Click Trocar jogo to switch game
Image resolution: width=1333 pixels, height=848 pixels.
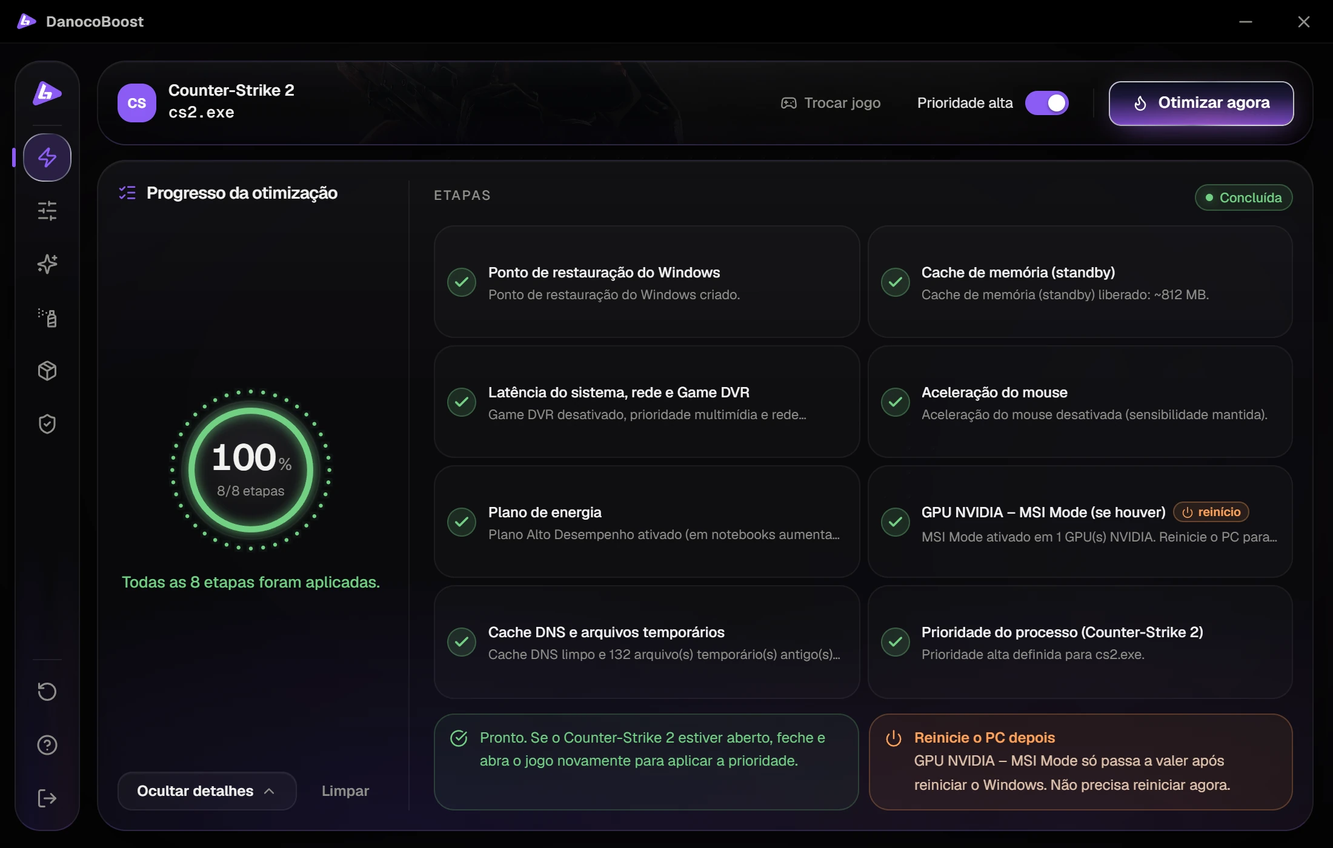tap(831, 103)
